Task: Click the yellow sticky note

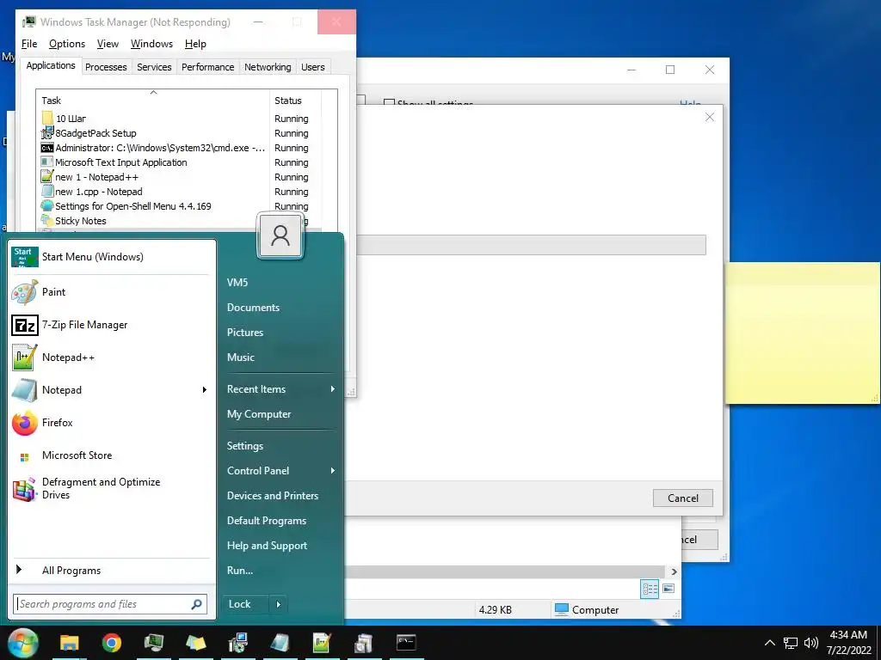Action: click(x=803, y=333)
